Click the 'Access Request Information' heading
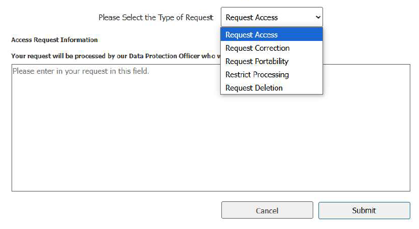The height and width of the screenshot is (229, 419). (54, 40)
